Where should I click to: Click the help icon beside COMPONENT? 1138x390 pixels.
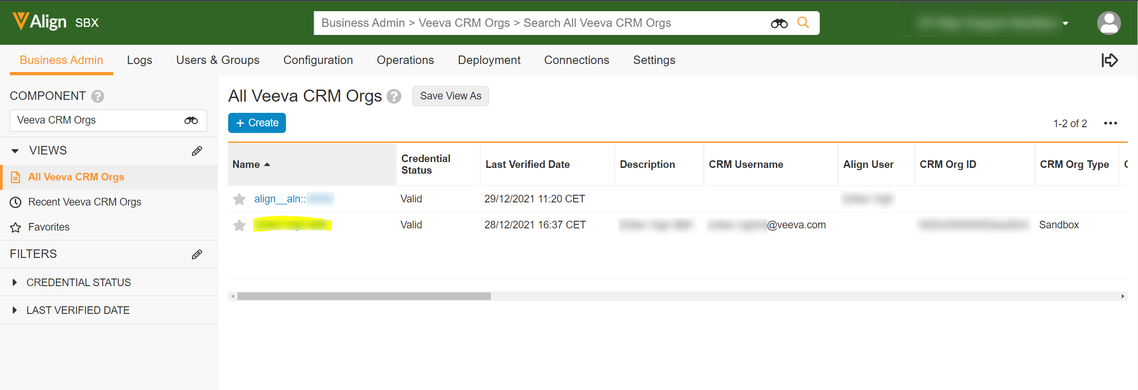98,96
